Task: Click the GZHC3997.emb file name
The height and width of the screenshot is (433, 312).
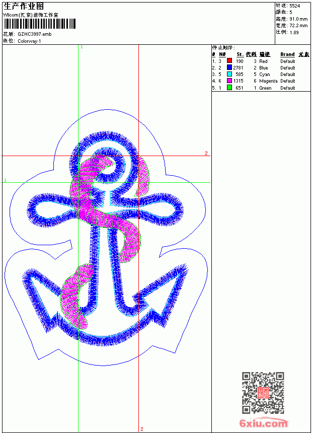Action: point(35,34)
